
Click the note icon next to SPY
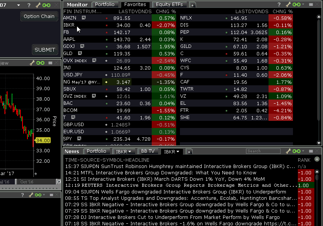(x=80, y=139)
